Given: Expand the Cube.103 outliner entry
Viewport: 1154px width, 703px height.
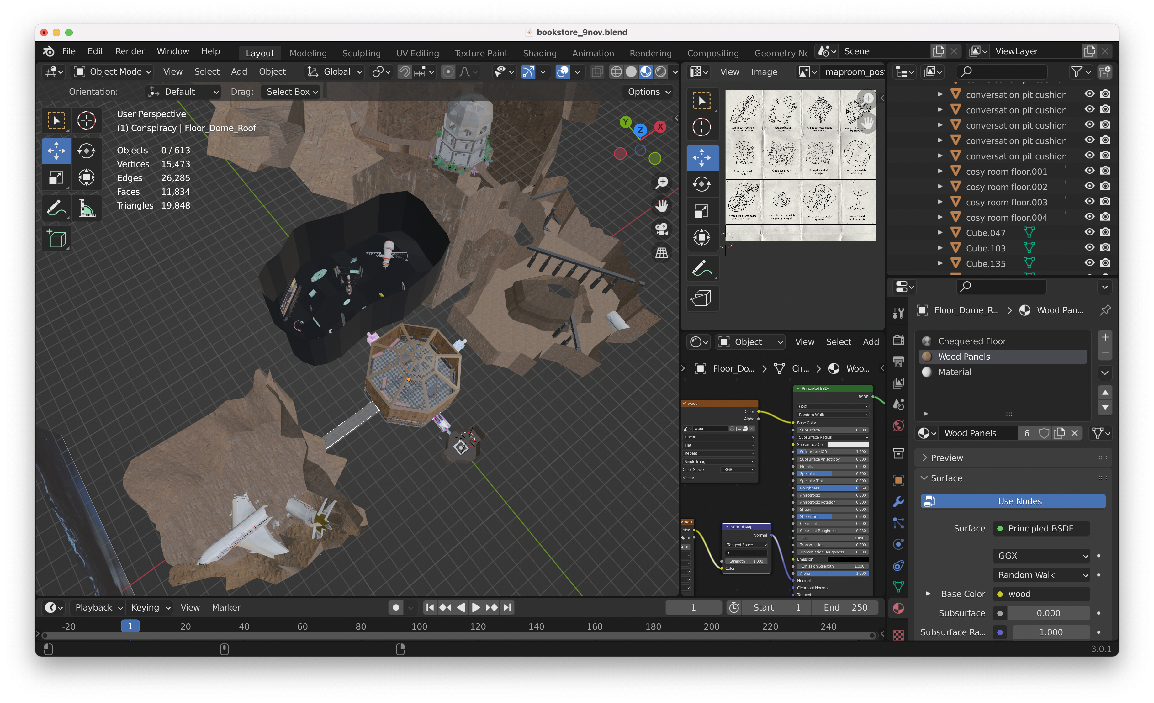Looking at the screenshot, I should pos(940,248).
